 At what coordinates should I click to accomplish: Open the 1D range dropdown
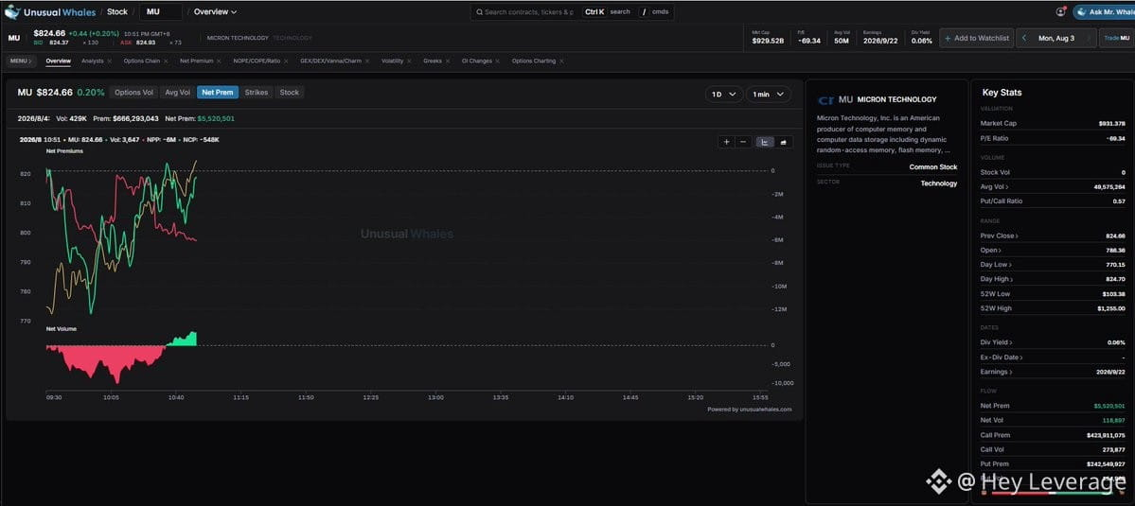tap(724, 95)
